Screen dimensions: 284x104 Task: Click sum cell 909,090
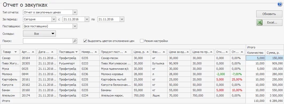coord(274,64)
